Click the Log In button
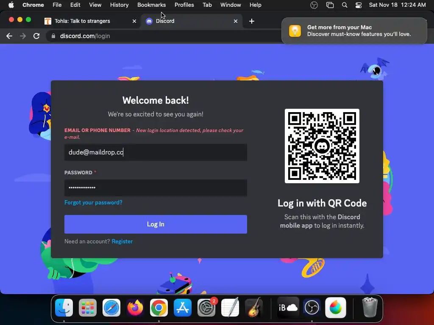This screenshot has width=434, height=325. coord(156,224)
